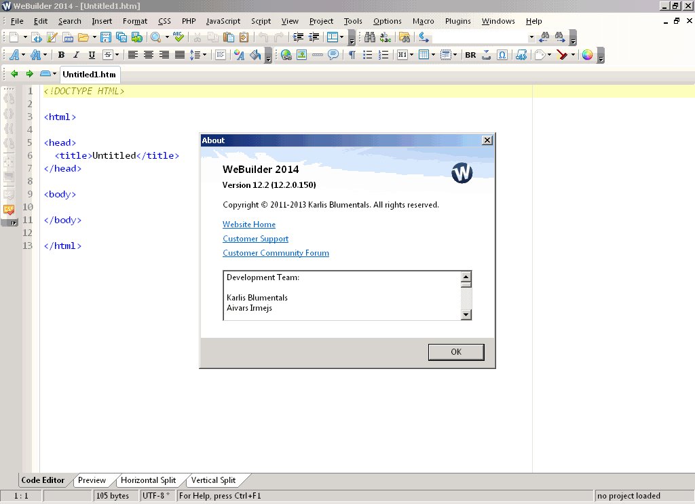
Task: Open the color picker wheel
Action: click(587, 55)
